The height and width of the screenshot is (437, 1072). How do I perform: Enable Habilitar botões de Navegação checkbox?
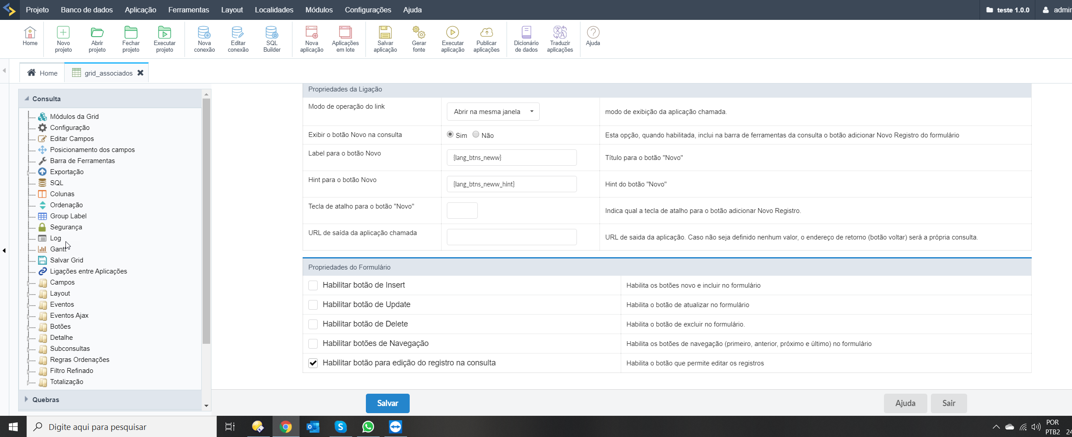point(313,344)
